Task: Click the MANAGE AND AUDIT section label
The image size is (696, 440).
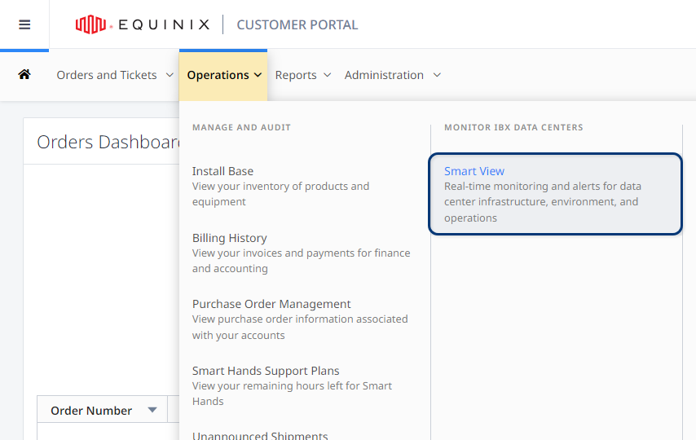Action: 241,127
